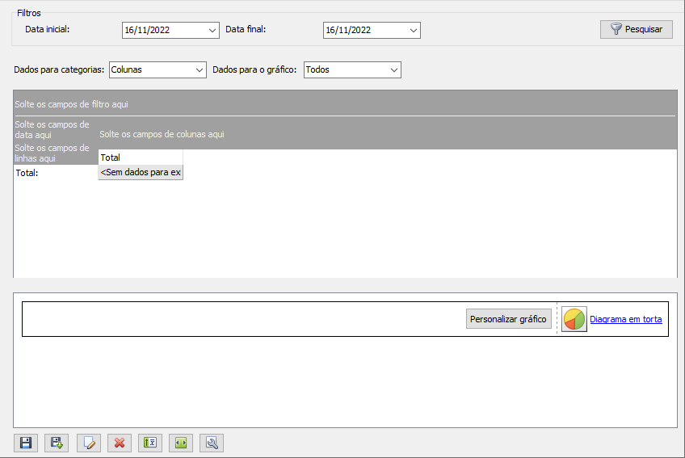Click the 'Dados para categorias:' label

pyautogui.click(x=59, y=70)
